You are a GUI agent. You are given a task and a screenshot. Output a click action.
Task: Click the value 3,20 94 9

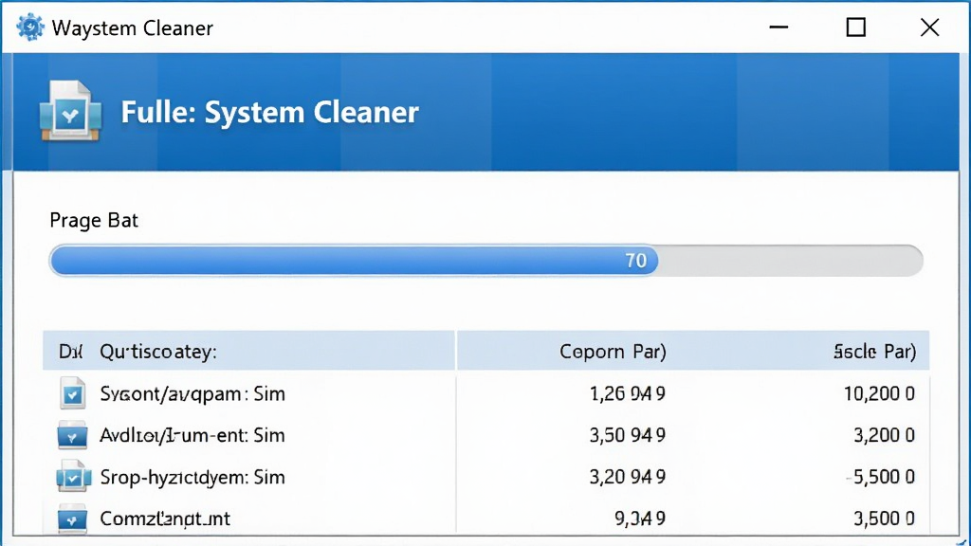(x=628, y=477)
